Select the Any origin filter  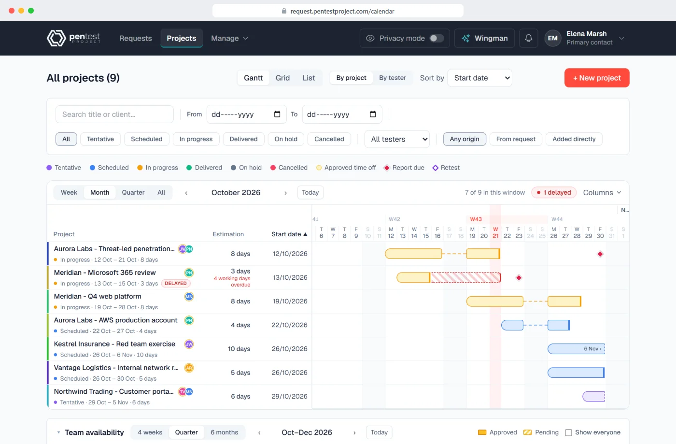(x=465, y=139)
